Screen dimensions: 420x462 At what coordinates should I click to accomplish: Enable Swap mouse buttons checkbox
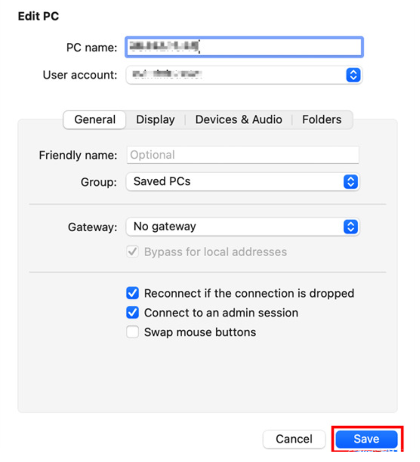[x=132, y=332]
